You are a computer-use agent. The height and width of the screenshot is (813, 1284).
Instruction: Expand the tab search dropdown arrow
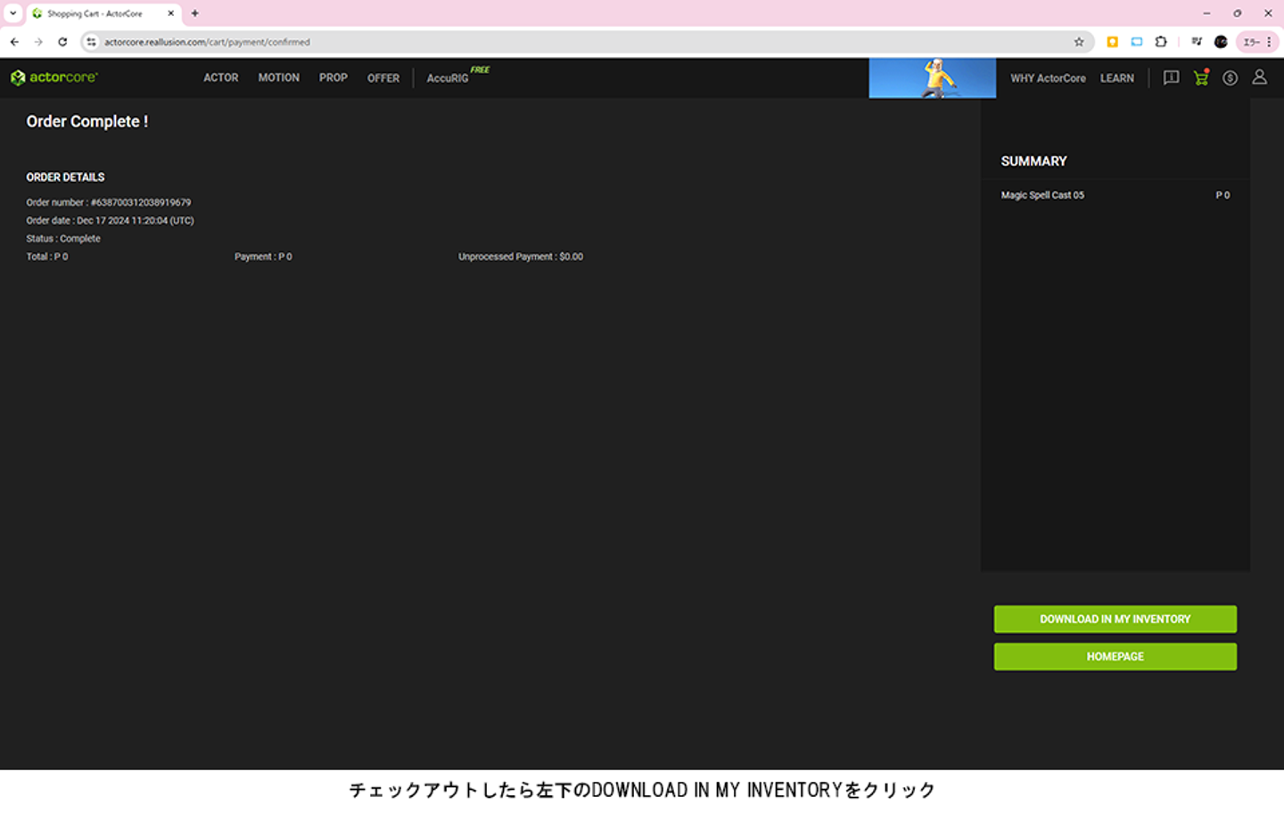coord(12,13)
